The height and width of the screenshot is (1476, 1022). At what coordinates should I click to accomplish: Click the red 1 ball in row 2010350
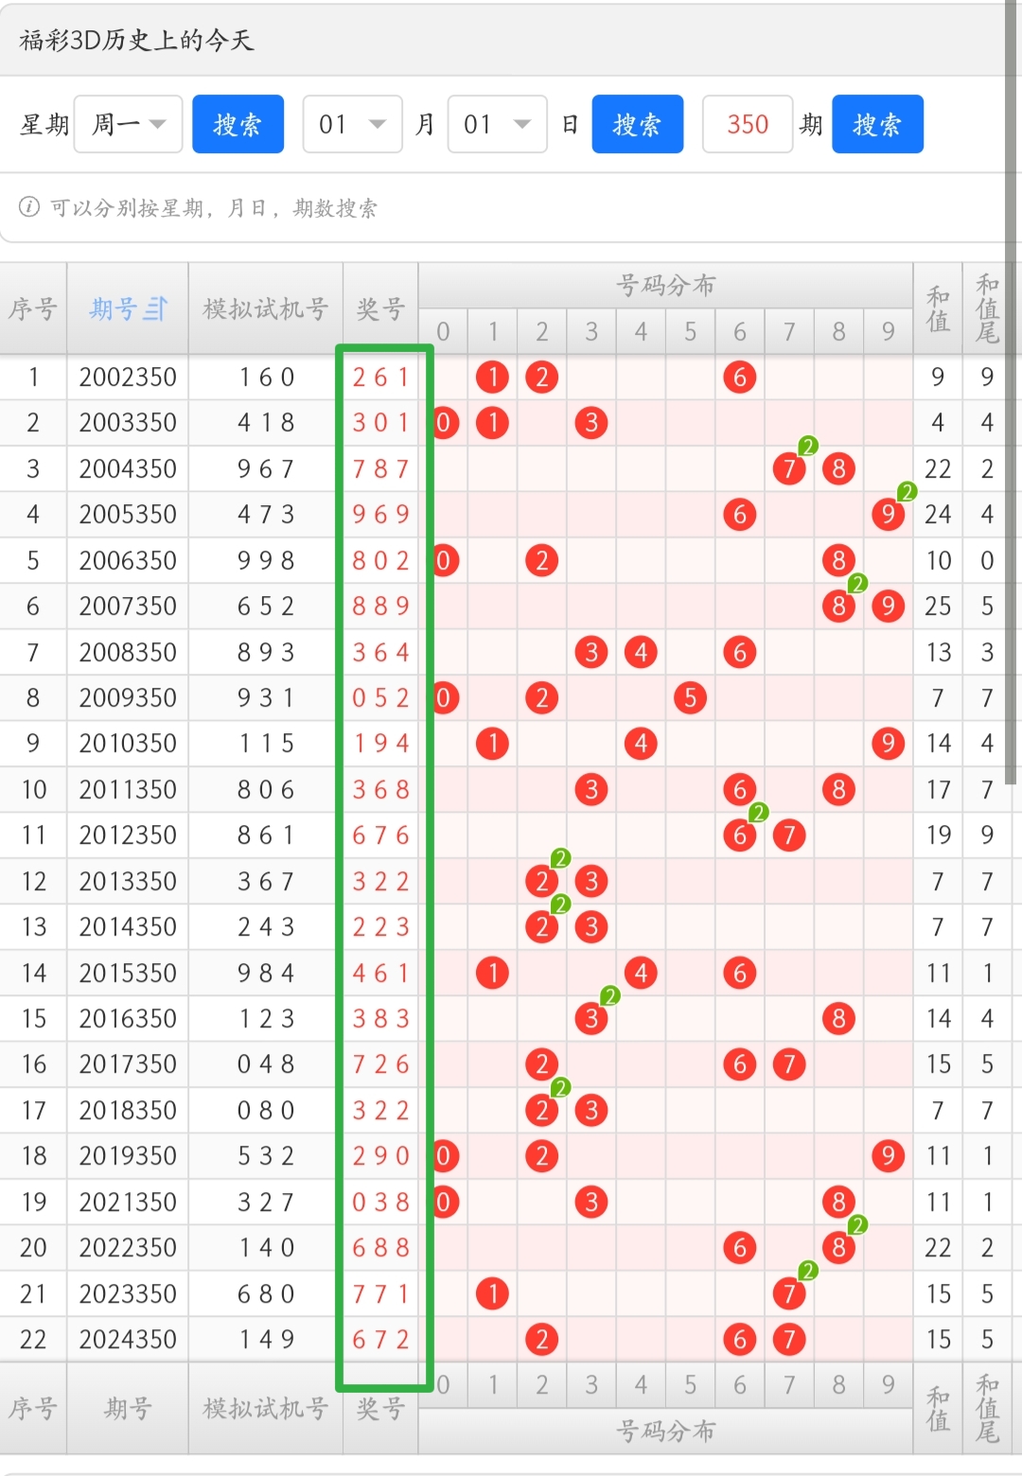(493, 744)
